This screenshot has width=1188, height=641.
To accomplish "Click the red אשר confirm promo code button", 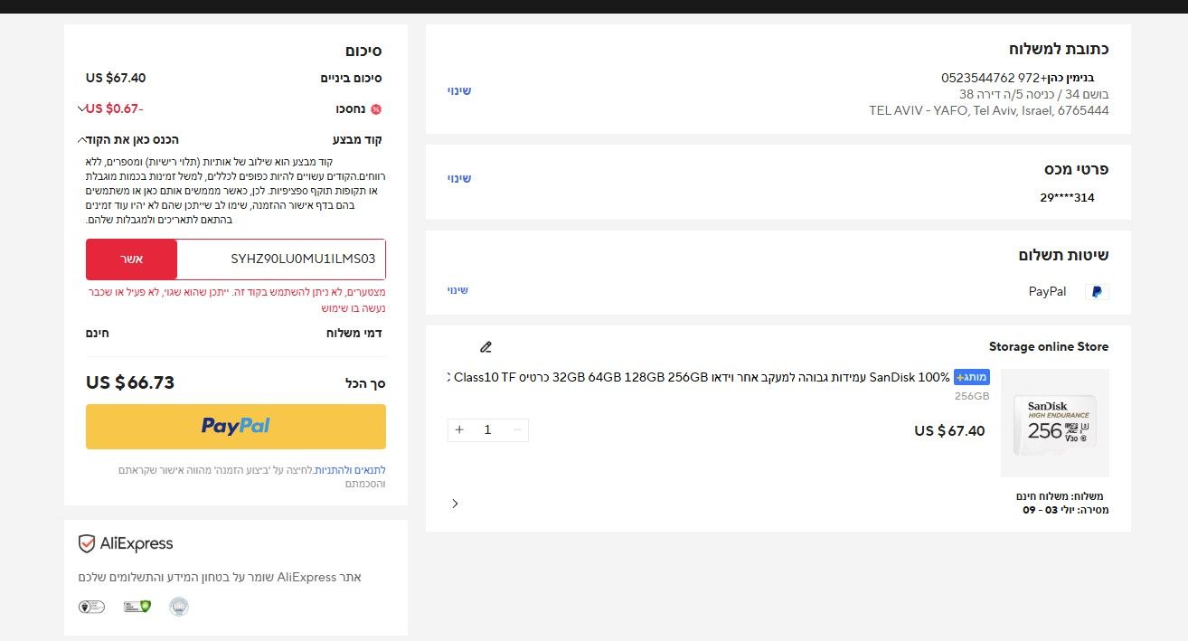I will point(132,259).
